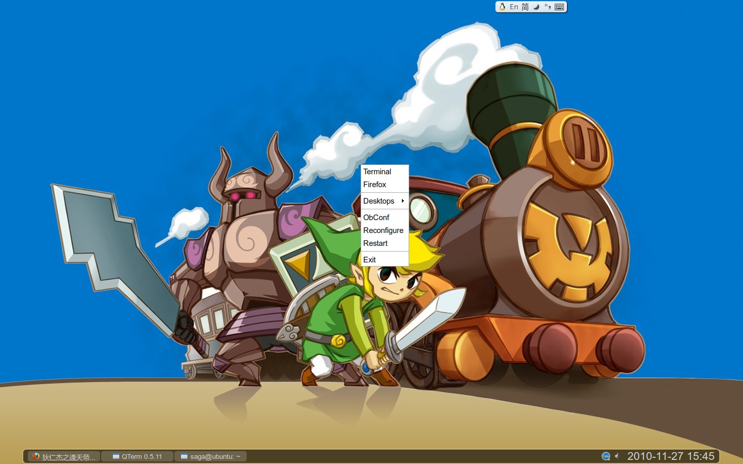The height and width of the screenshot is (464, 743).
Task: Click Exit in the desktop menu
Action: coord(384,260)
